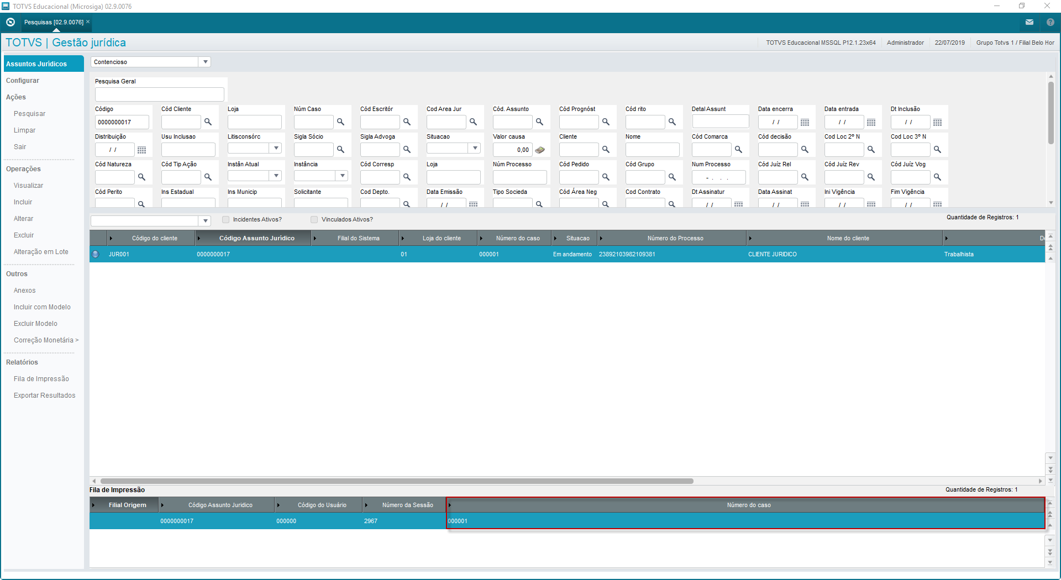Open lookup for Cód Escritór field
This screenshot has width=1061, height=580.
407,122
